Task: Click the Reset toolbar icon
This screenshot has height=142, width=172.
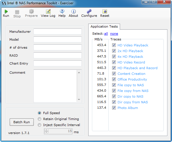Action: click(105, 11)
